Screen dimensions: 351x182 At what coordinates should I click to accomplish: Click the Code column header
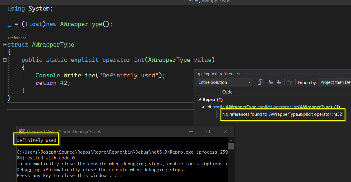tap(227, 92)
